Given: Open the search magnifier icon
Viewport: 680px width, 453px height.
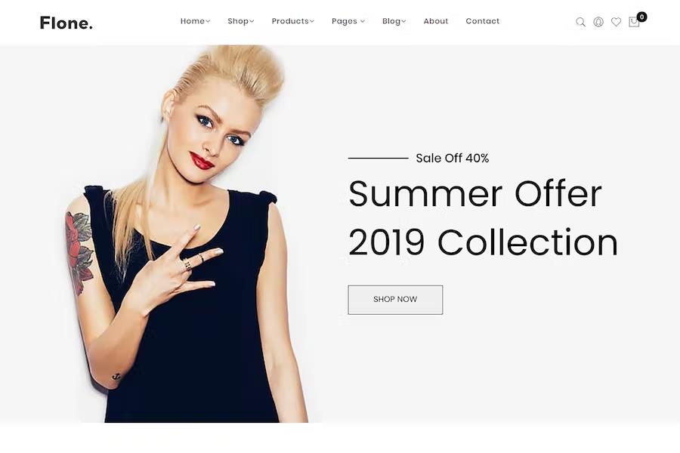Looking at the screenshot, I should [x=580, y=22].
